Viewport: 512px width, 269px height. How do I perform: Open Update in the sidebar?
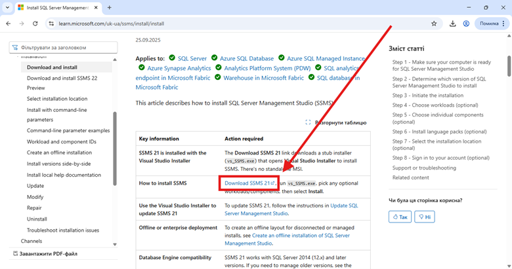(x=35, y=186)
